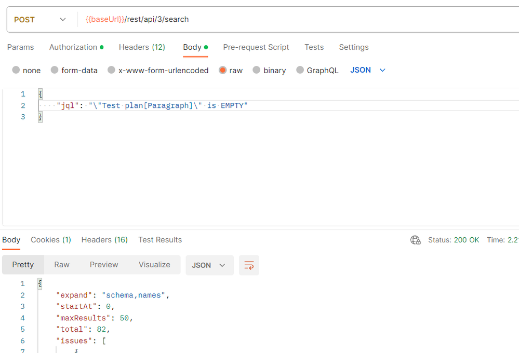Open the POST method dropdown
Viewport: 519px width, 353px height.
pos(40,20)
